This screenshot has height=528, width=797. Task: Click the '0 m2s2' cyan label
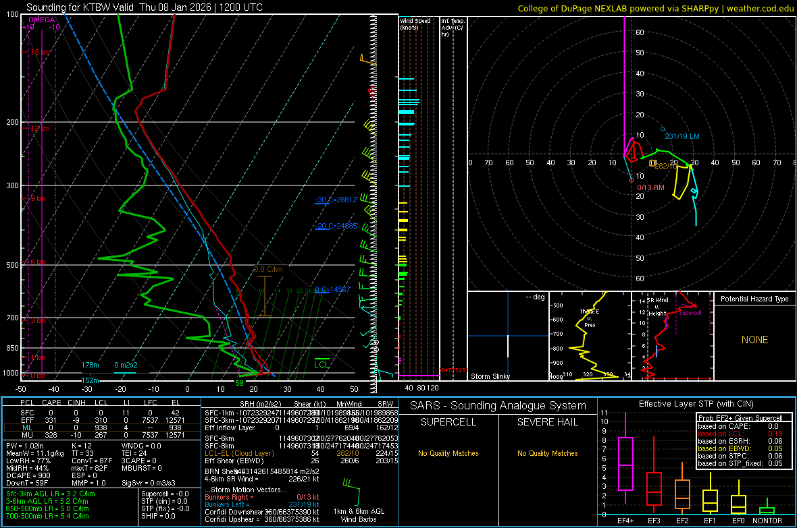point(126,365)
